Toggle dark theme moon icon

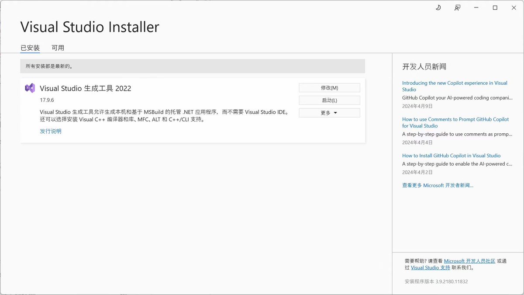point(438,7)
